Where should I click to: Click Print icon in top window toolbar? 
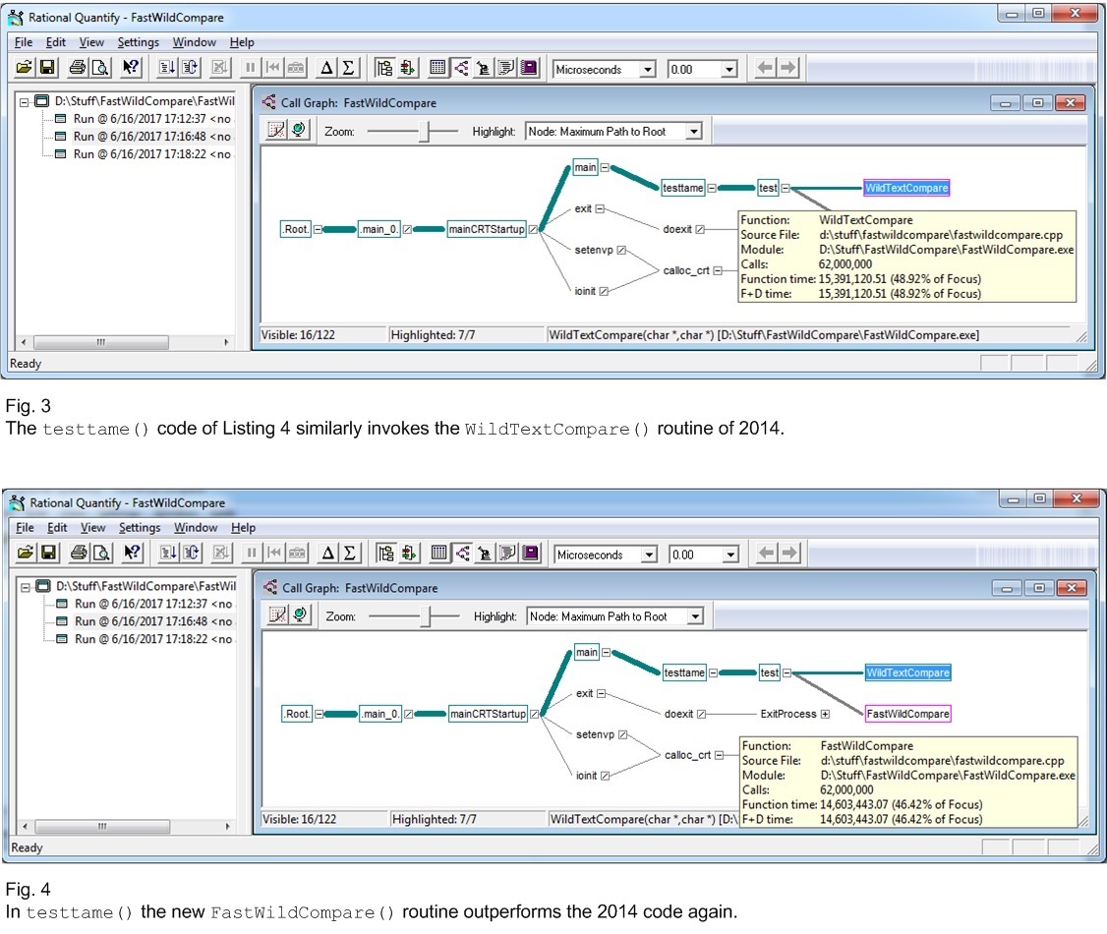pyautogui.click(x=77, y=69)
